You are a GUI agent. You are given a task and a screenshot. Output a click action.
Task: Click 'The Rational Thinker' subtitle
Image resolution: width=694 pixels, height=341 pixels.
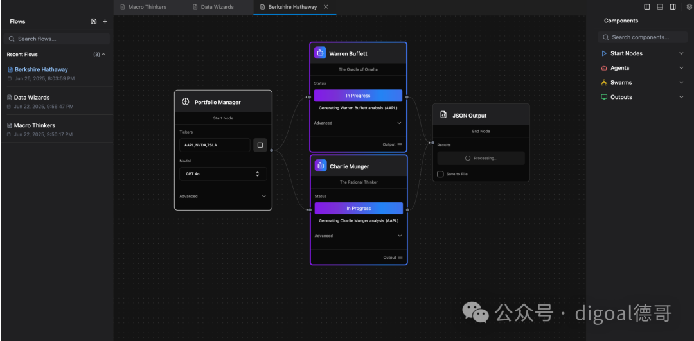click(x=359, y=182)
